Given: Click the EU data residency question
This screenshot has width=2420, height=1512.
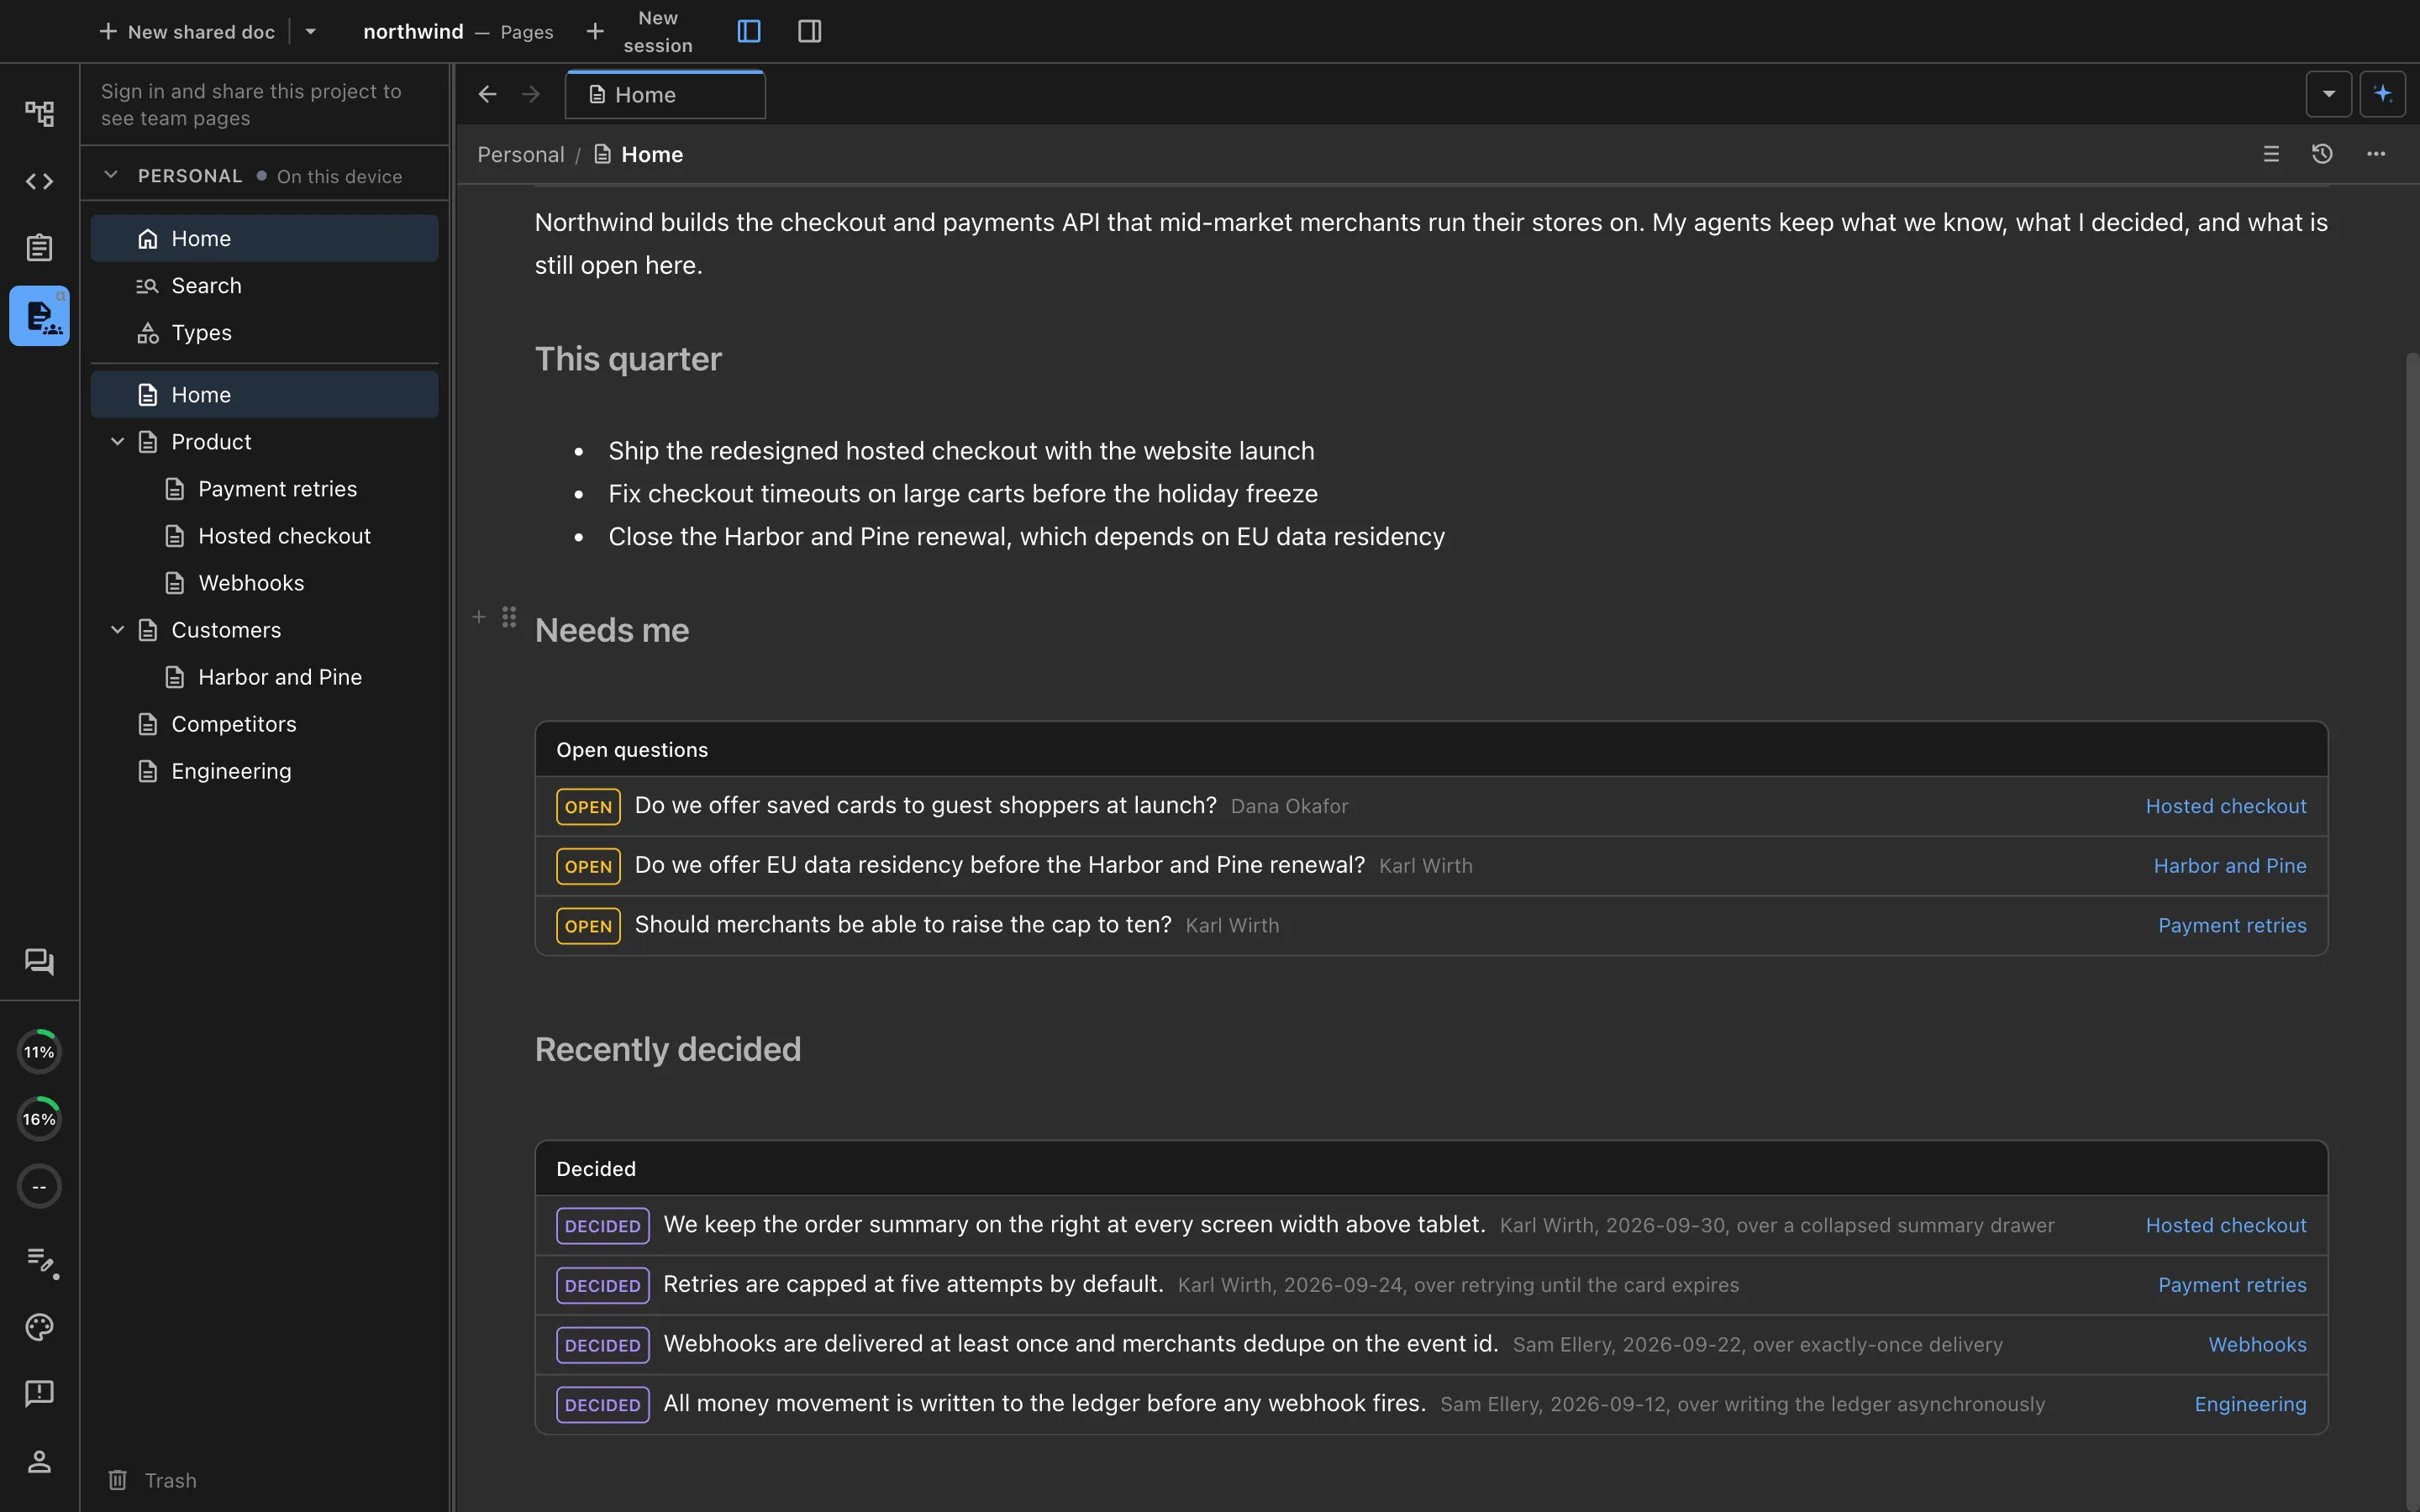Looking at the screenshot, I should [x=1431, y=865].
